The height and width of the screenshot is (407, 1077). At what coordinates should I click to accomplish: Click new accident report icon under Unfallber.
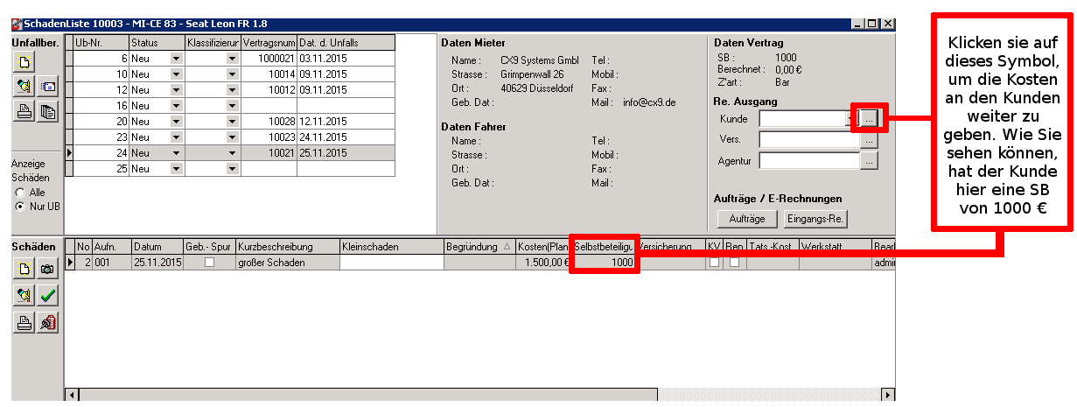point(24,61)
